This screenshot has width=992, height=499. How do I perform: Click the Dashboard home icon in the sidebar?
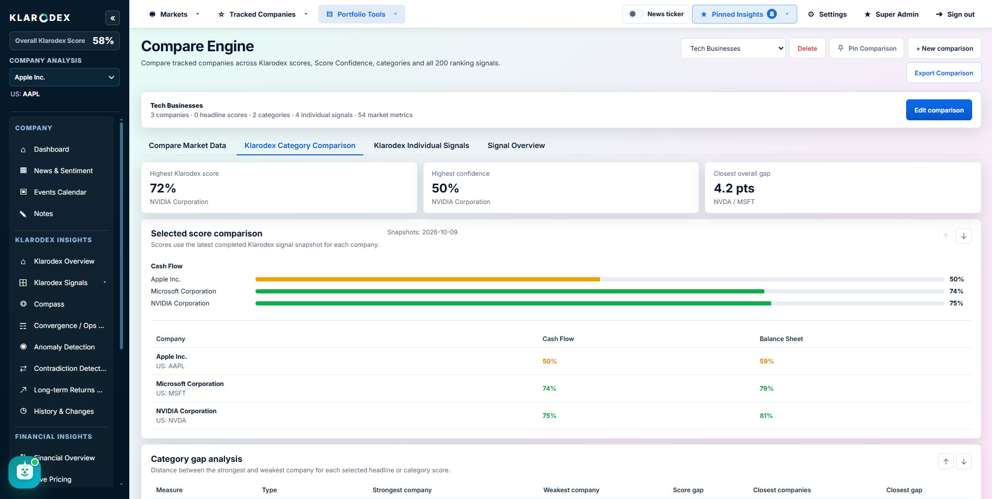click(23, 150)
